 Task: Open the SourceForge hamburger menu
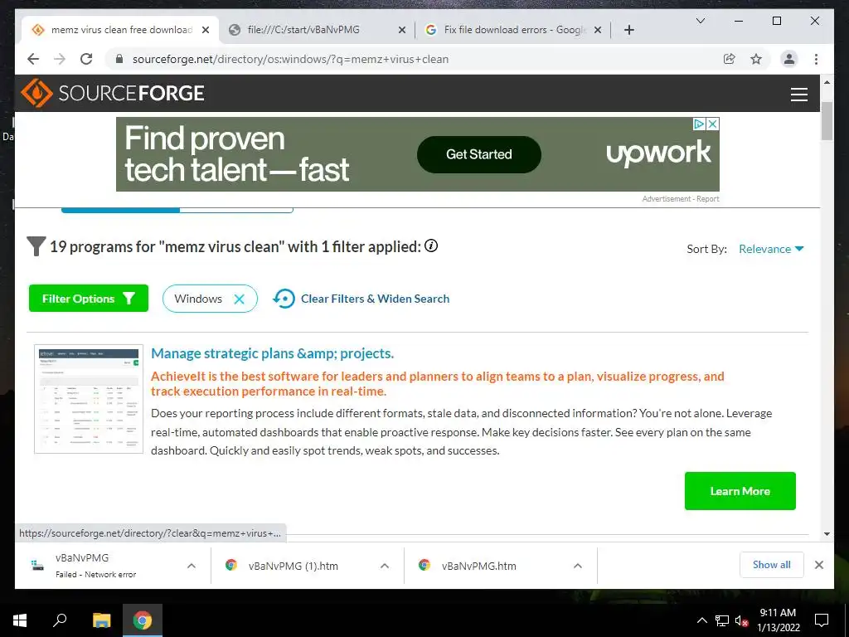click(798, 95)
